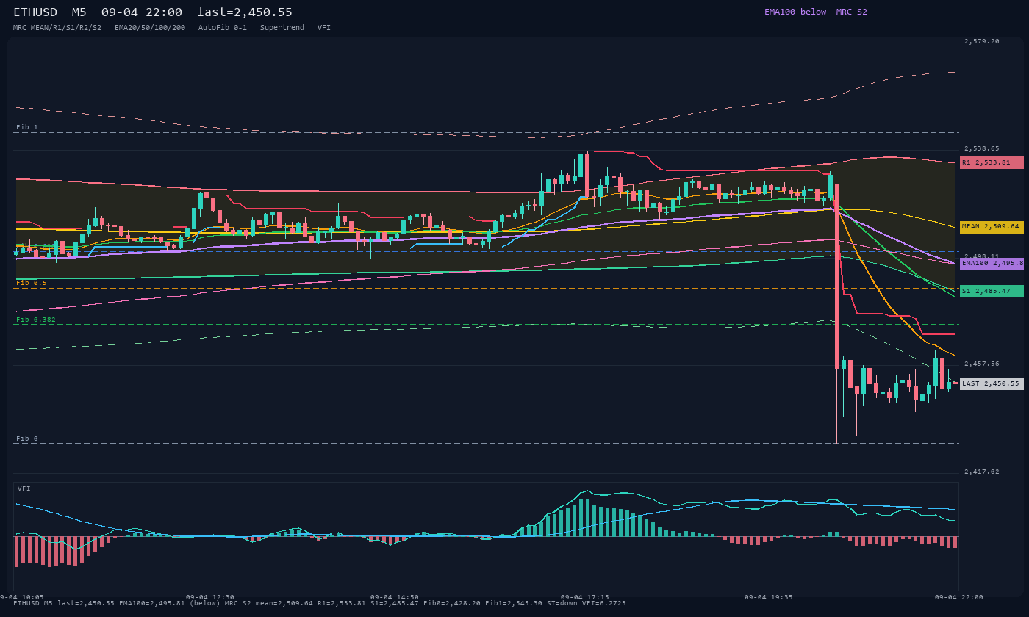
Task: Click the LAST 2,450.55 price tag
Action: [992, 383]
